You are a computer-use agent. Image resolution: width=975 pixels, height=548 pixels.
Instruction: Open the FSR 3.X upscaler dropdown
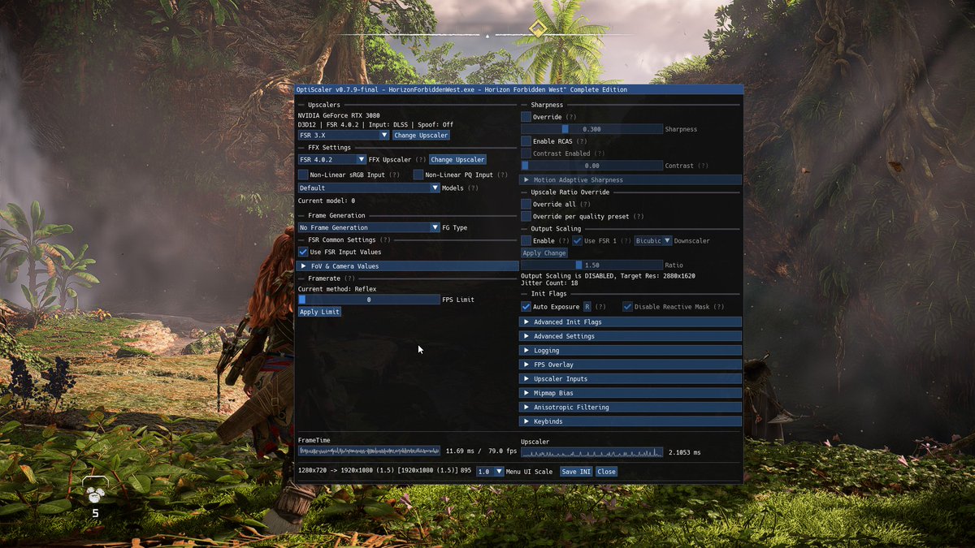(x=344, y=136)
